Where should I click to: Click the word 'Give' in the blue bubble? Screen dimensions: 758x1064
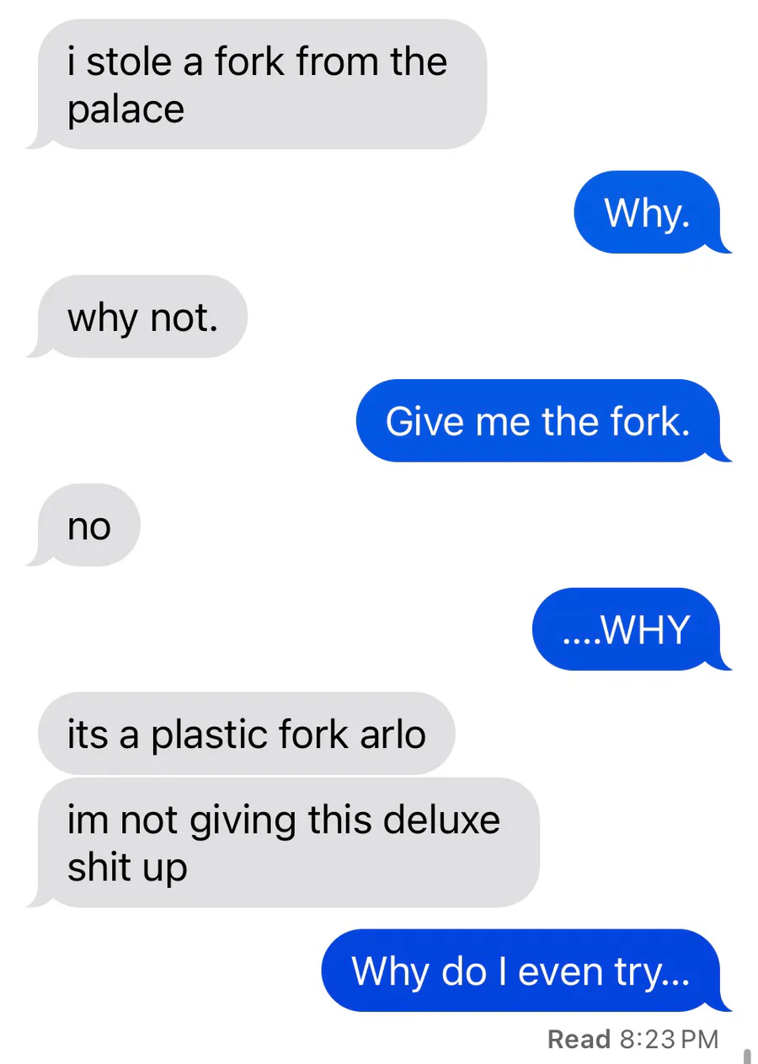click(x=425, y=421)
